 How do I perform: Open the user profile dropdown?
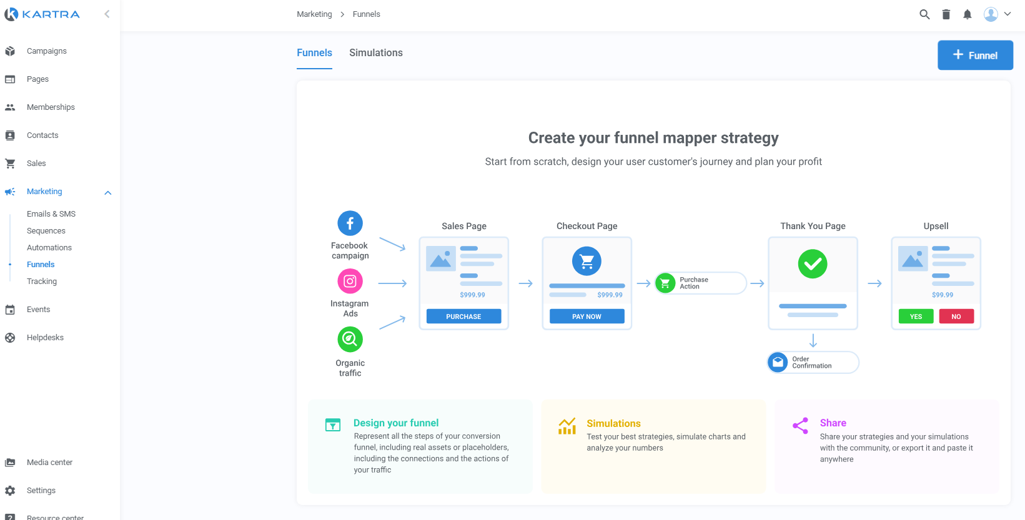click(997, 14)
